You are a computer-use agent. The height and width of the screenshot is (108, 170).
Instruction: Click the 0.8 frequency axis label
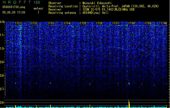[2, 76]
